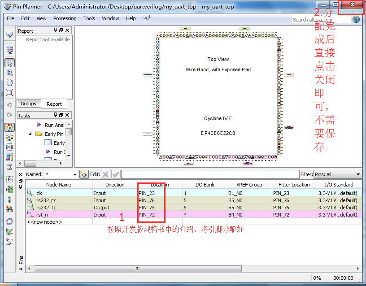Click the Search altera.com field
The image size is (366, 286).
pos(321,20)
